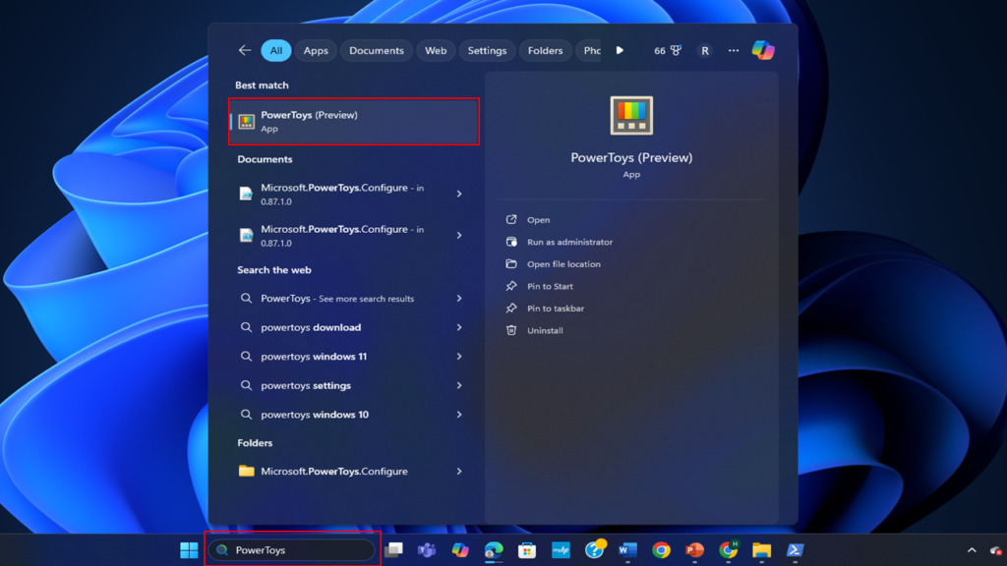Open Task View from the taskbar
1007x566 pixels.
[x=393, y=550]
